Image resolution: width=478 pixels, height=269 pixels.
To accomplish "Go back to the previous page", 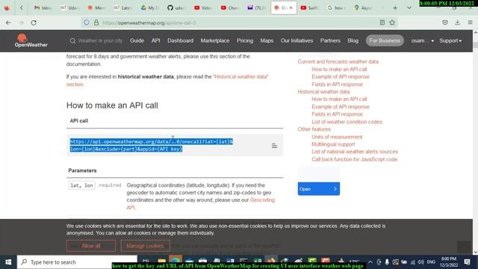I will click(x=8, y=22).
